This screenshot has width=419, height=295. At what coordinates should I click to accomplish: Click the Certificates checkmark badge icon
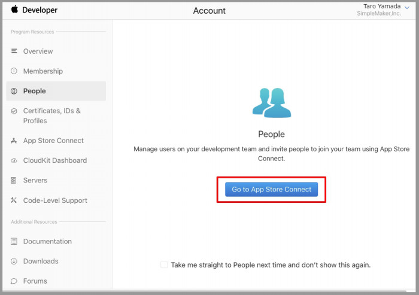click(x=14, y=111)
